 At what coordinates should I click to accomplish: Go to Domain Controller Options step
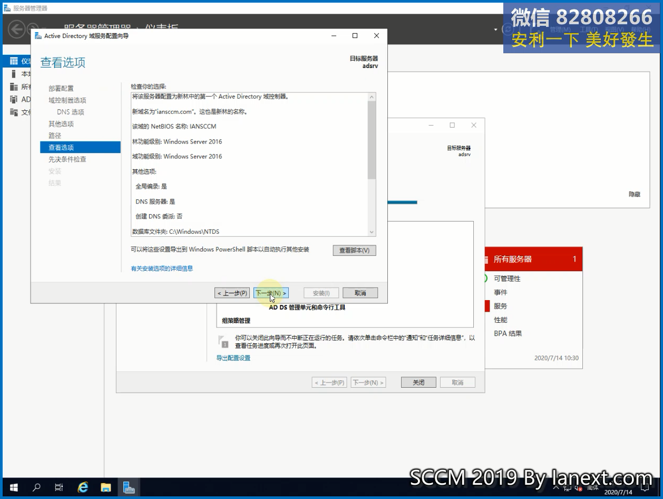[67, 100]
